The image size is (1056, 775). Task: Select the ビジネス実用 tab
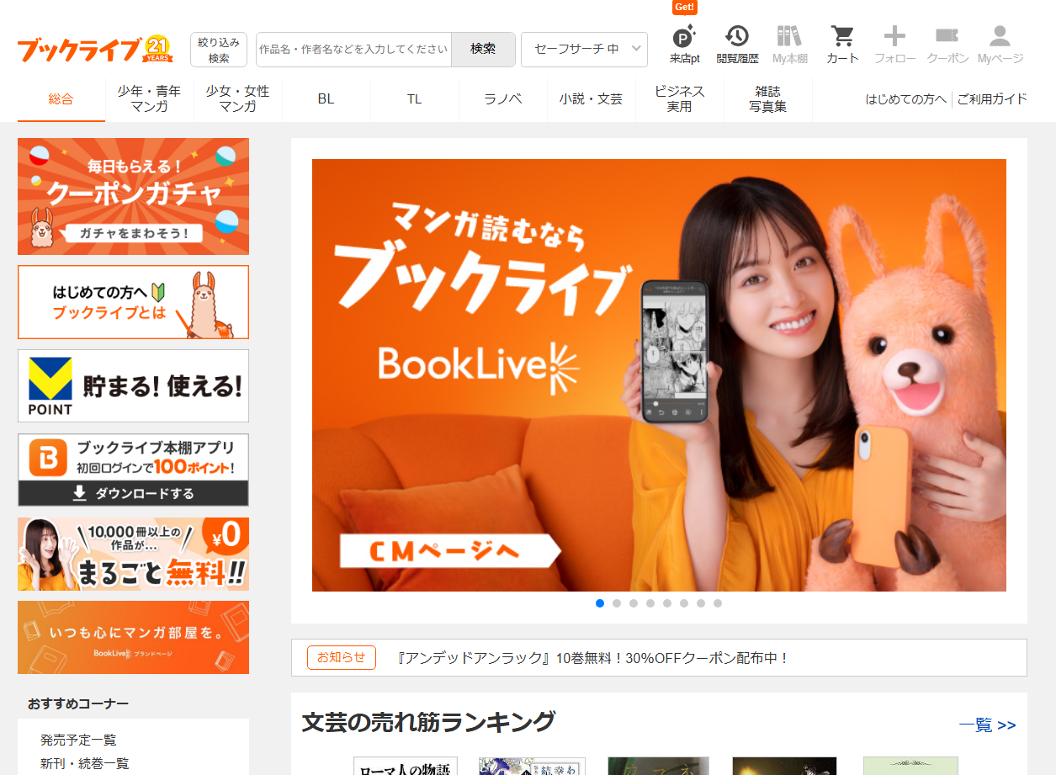[680, 99]
